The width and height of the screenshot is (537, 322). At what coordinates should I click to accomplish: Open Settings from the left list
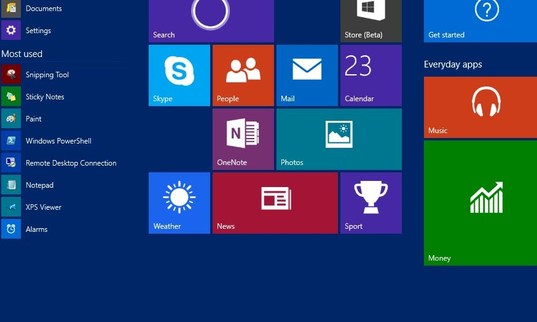tap(38, 31)
